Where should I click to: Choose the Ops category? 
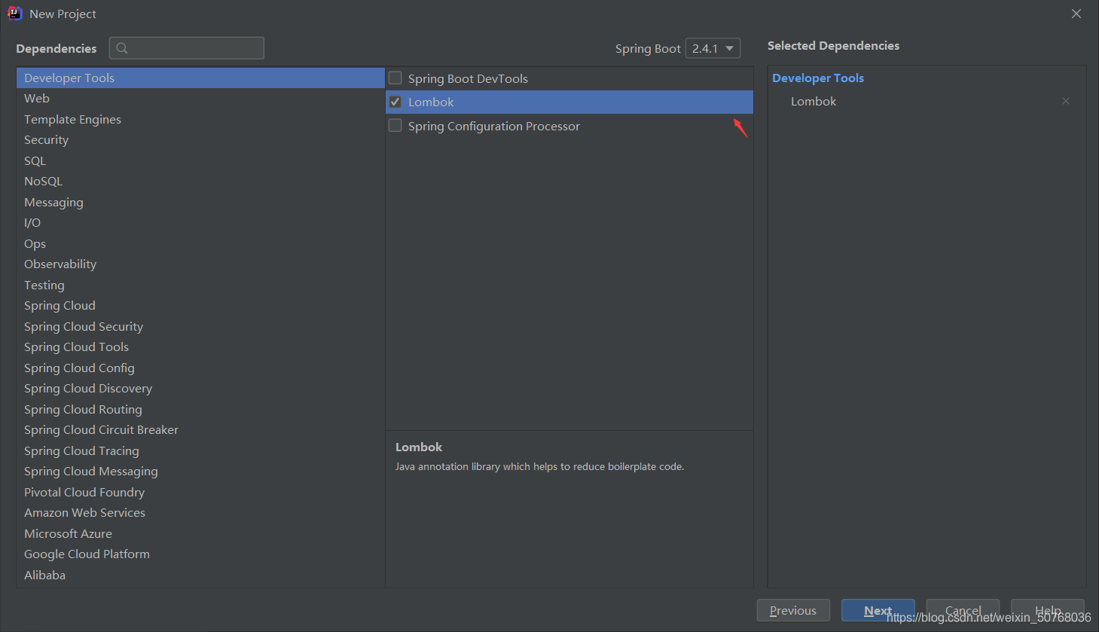click(x=200, y=243)
